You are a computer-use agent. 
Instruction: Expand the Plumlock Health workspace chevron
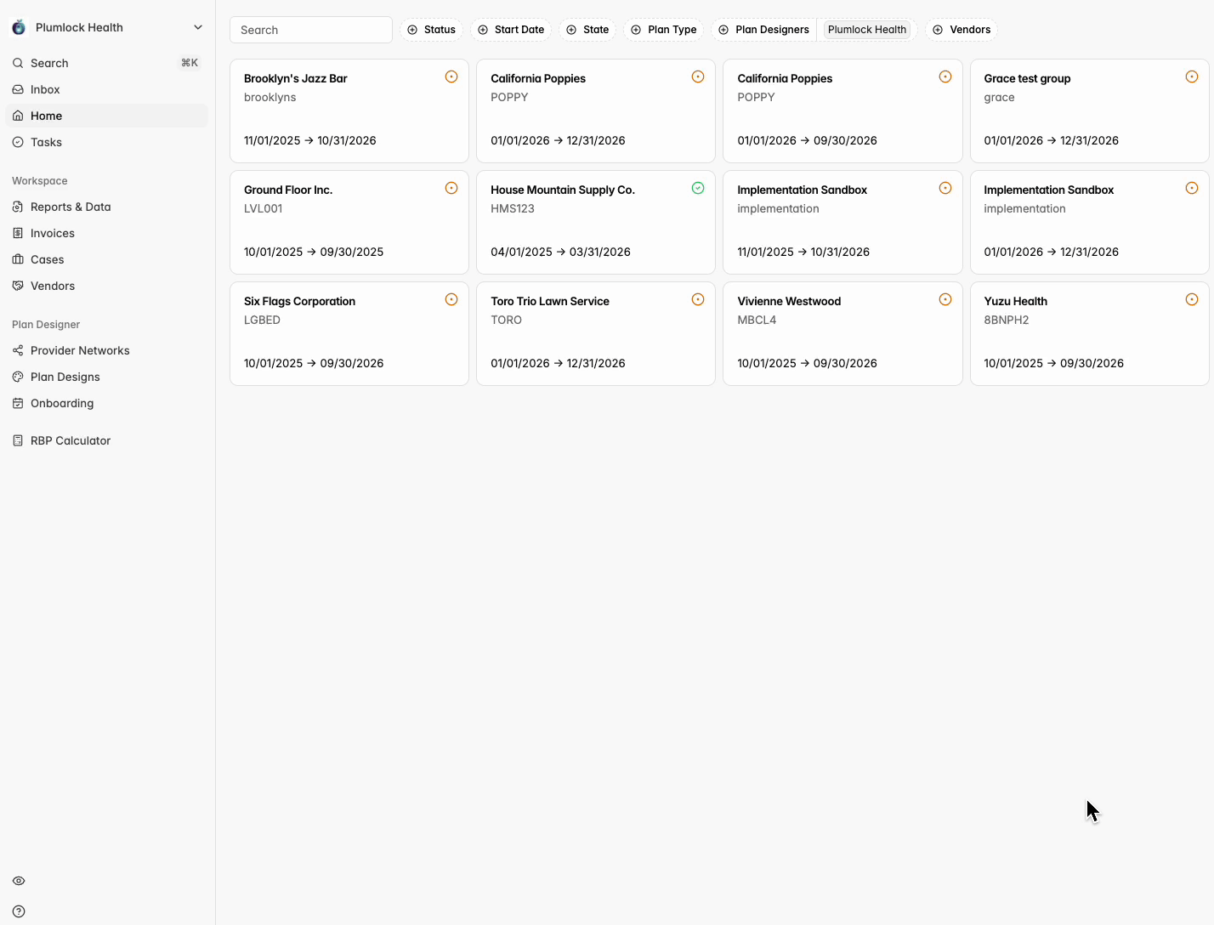[198, 27]
